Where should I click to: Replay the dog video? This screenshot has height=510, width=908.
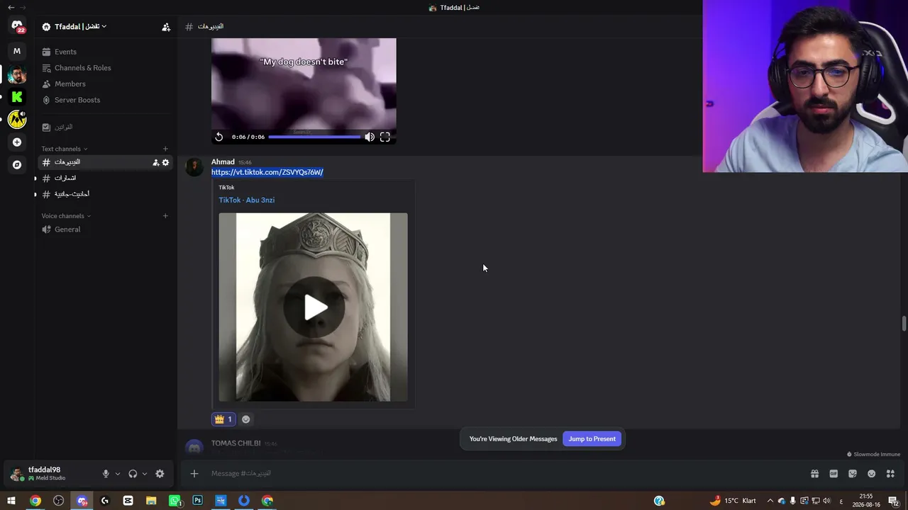click(x=219, y=137)
